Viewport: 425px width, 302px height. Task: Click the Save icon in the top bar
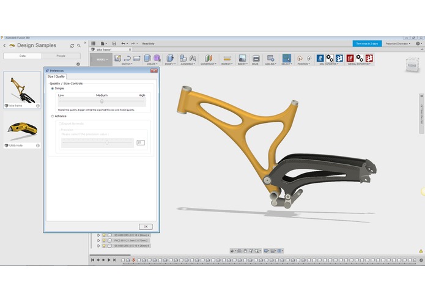[114, 43]
